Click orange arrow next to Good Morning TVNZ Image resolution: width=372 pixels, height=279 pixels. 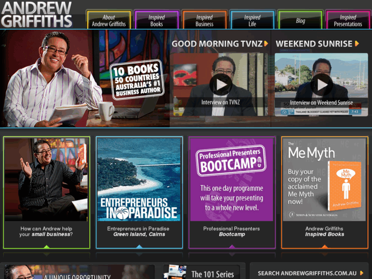(x=266, y=44)
